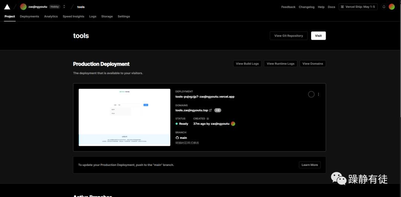
Task: Click the Vercel triangle logo
Action: (x=7, y=7)
